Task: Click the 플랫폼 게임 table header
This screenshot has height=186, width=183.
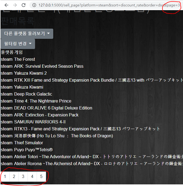Action: click(12, 52)
